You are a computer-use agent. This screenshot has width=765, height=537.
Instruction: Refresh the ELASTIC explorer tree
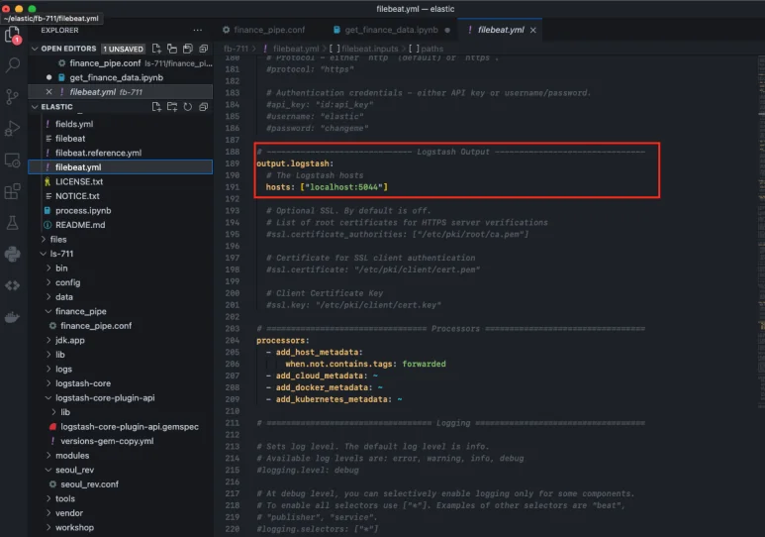[x=186, y=107]
